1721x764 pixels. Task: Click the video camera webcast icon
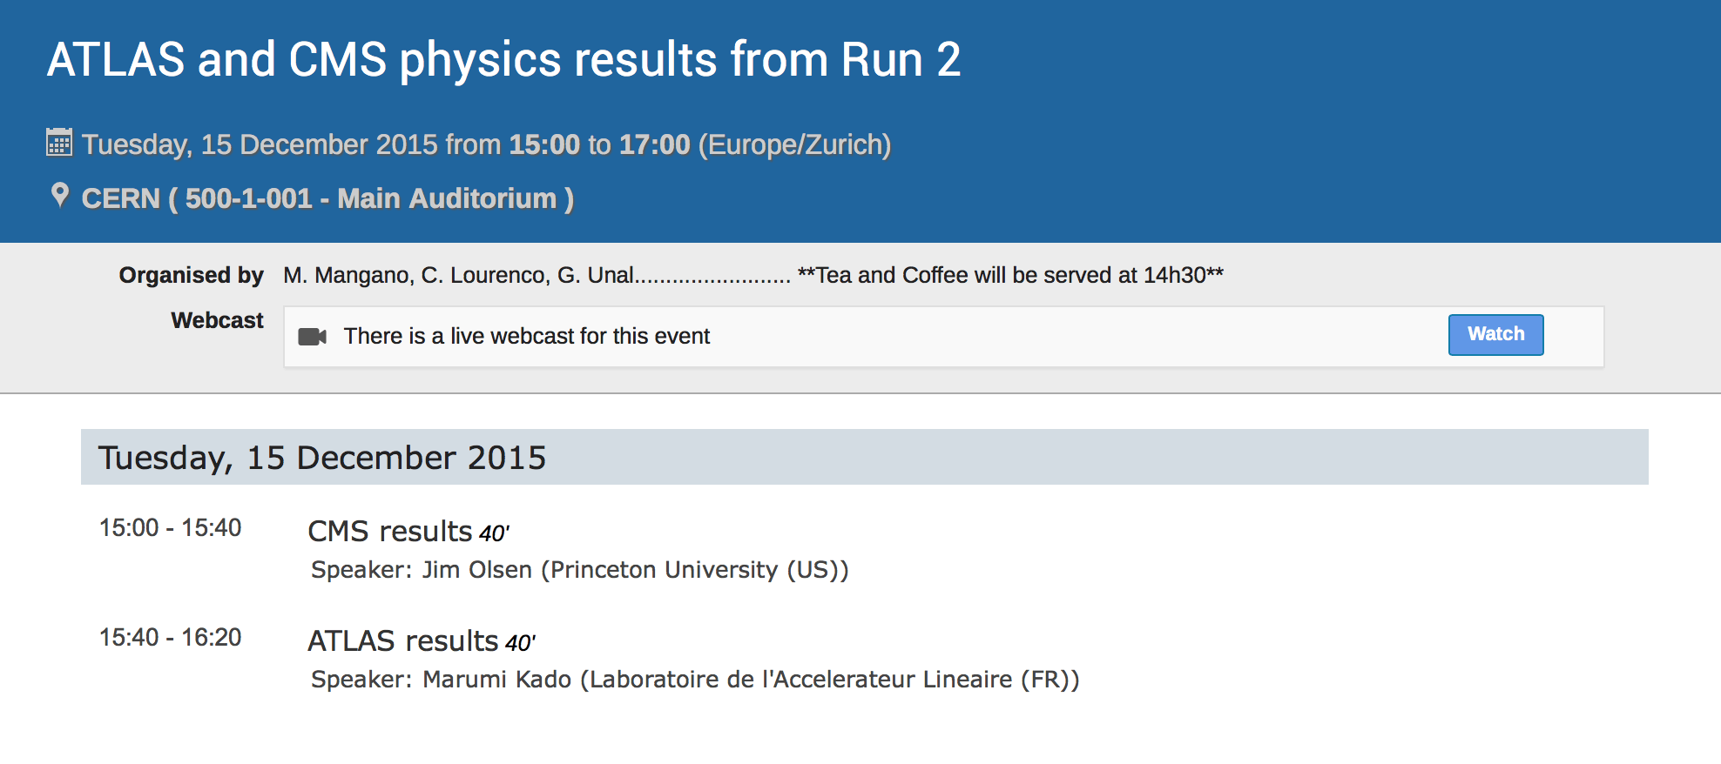pos(312,337)
